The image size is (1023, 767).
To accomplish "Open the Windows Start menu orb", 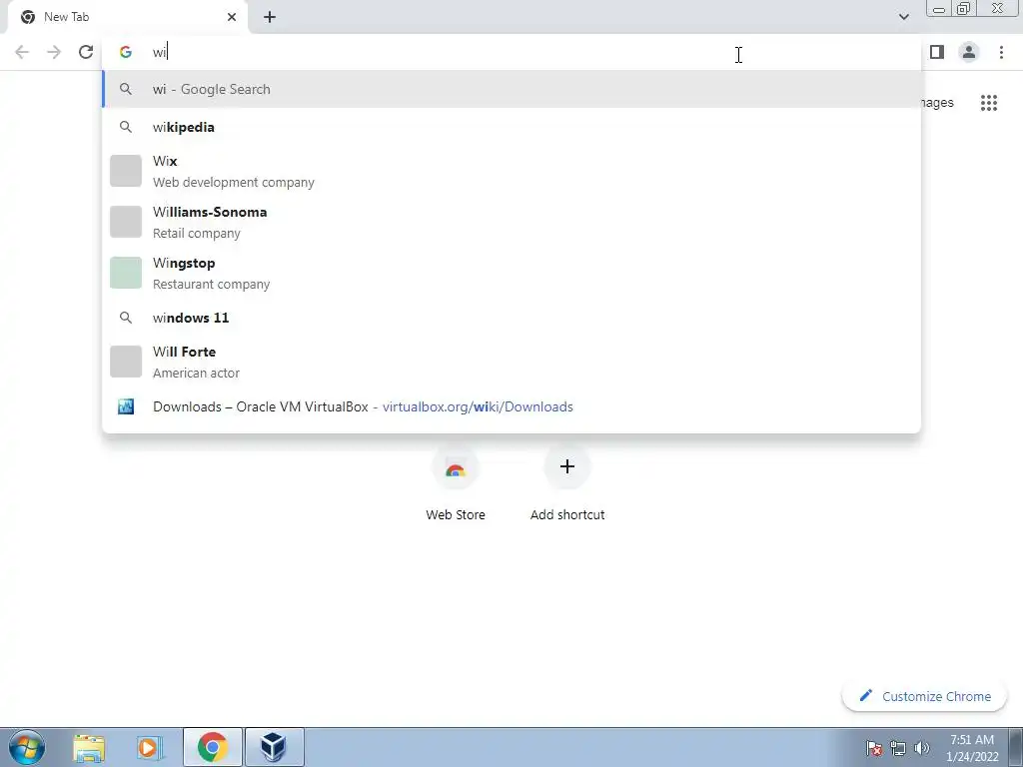I will (27, 747).
